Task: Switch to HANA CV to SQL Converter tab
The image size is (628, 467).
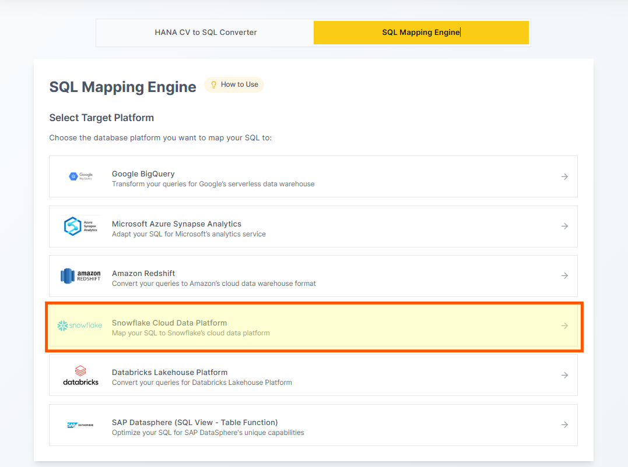Action: (x=205, y=33)
